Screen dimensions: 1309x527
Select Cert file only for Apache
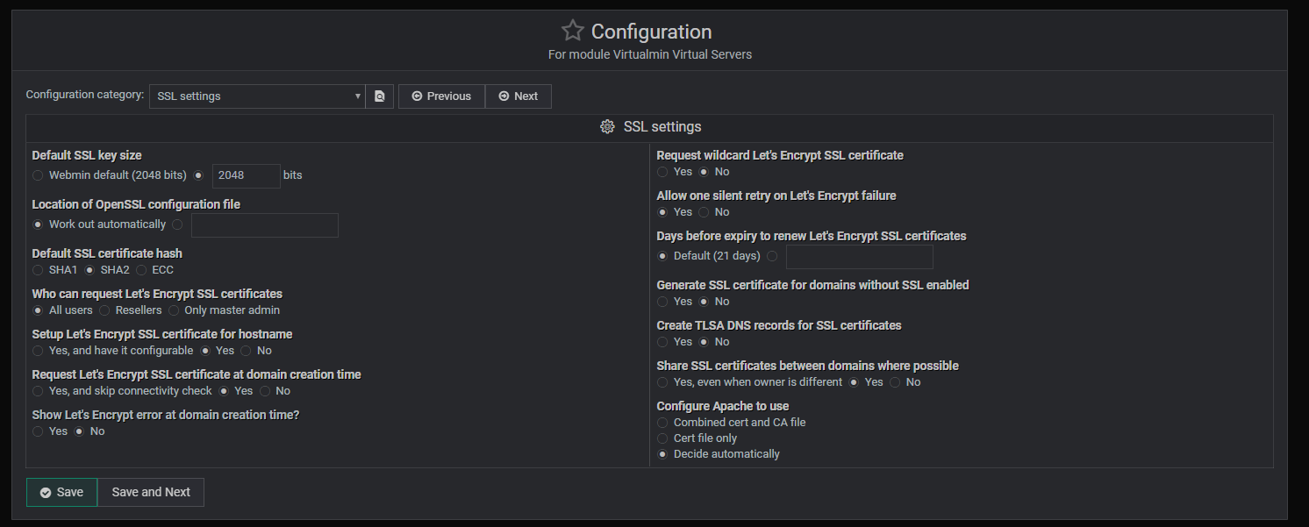tap(662, 438)
